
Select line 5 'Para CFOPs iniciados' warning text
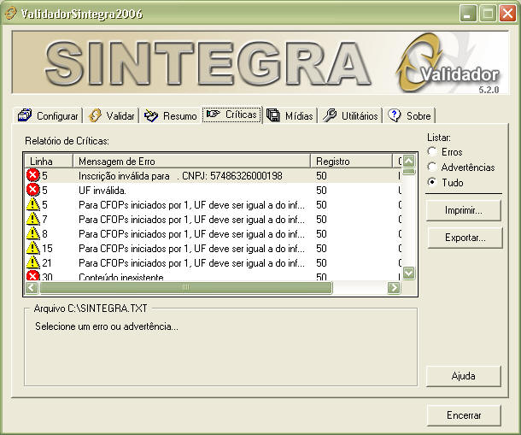point(191,205)
